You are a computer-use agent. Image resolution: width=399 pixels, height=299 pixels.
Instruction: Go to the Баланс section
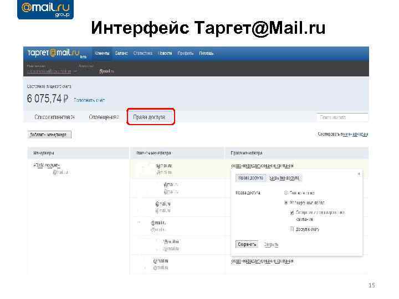pyautogui.click(x=121, y=53)
